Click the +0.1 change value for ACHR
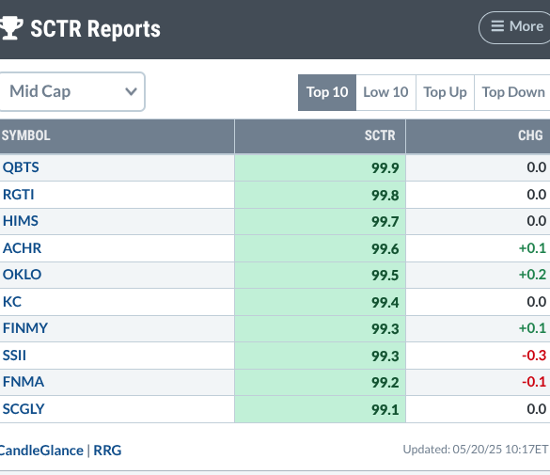This screenshot has height=475, width=550. [532, 248]
